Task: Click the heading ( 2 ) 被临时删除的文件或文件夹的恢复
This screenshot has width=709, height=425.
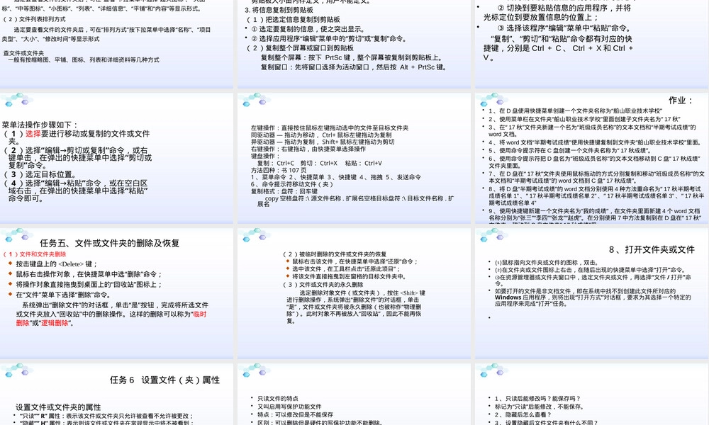Action: click(x=335, y=254)
